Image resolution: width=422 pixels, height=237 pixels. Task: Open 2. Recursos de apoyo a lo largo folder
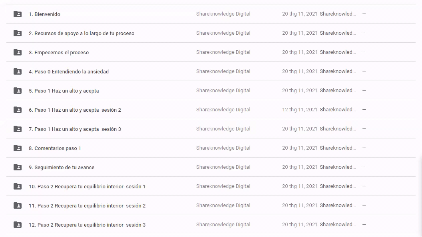(82, 34)
